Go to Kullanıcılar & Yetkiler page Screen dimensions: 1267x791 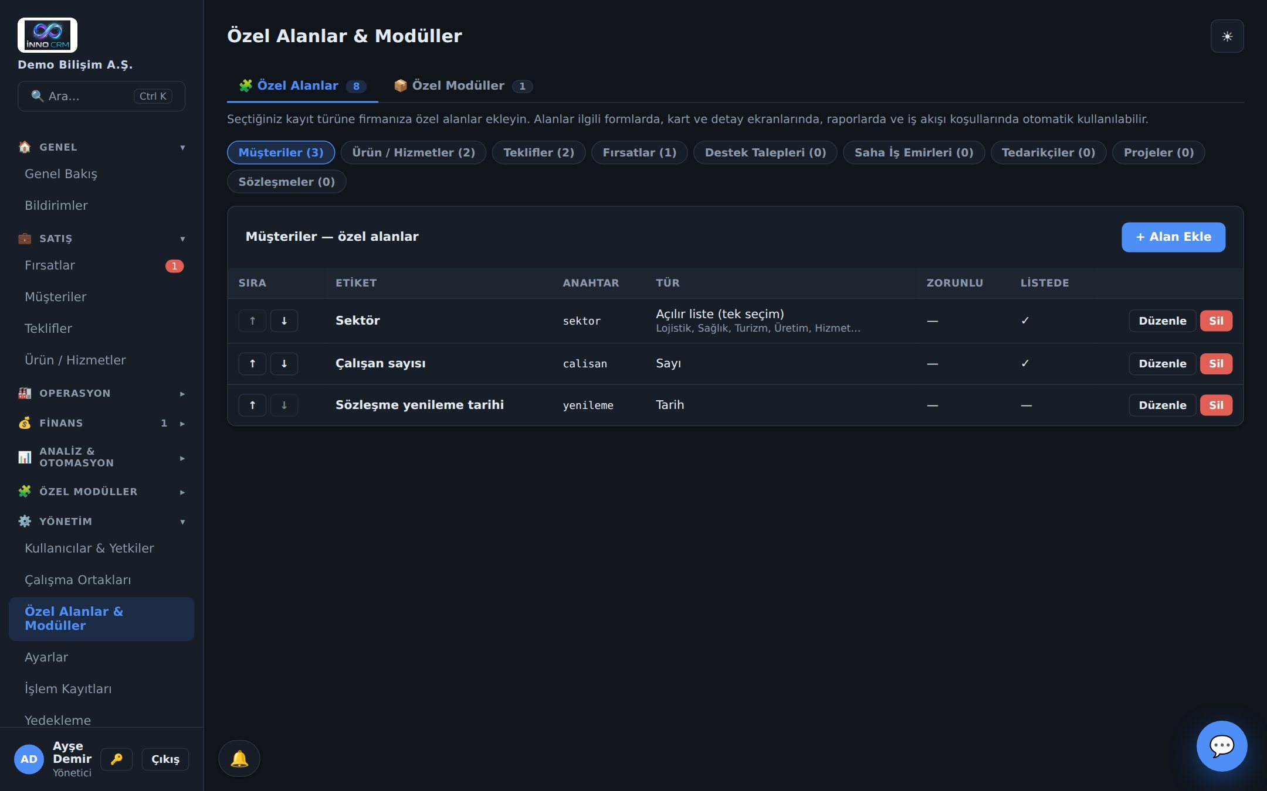click(x=101, y=548)
